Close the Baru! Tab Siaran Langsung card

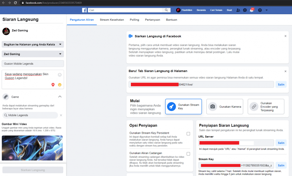tap(286, 71)
